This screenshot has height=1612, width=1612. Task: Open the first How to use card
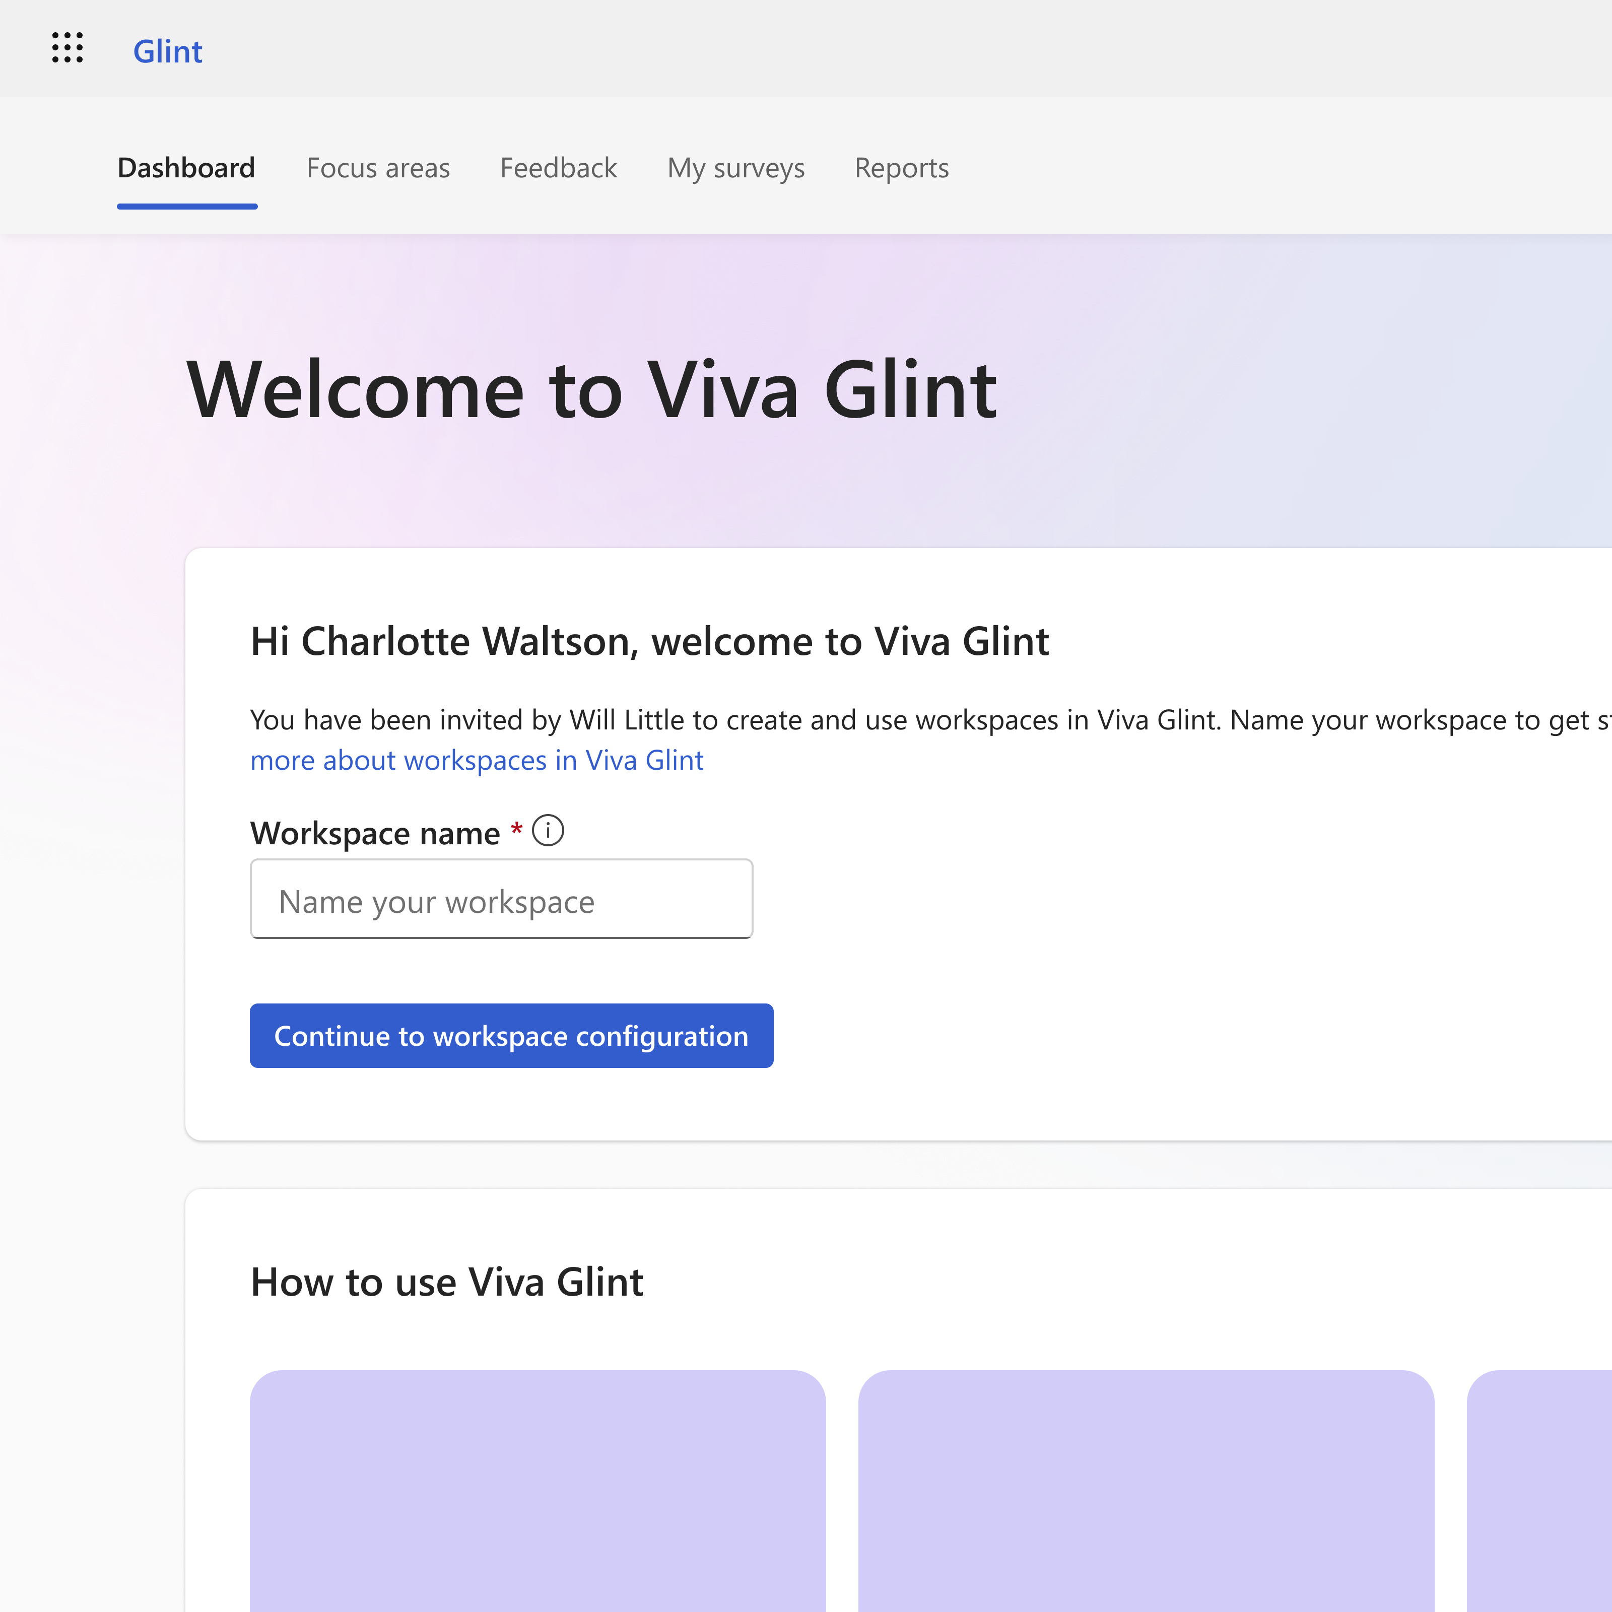[x=538, y=1491]
